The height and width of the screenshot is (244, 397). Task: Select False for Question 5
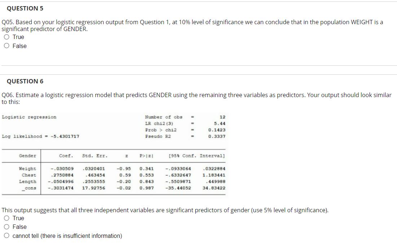(6, 45)
